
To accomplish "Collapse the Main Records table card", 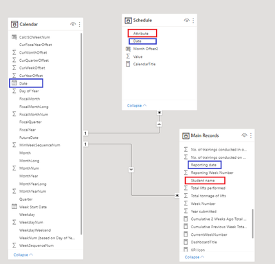I will (x=195, y=257).
